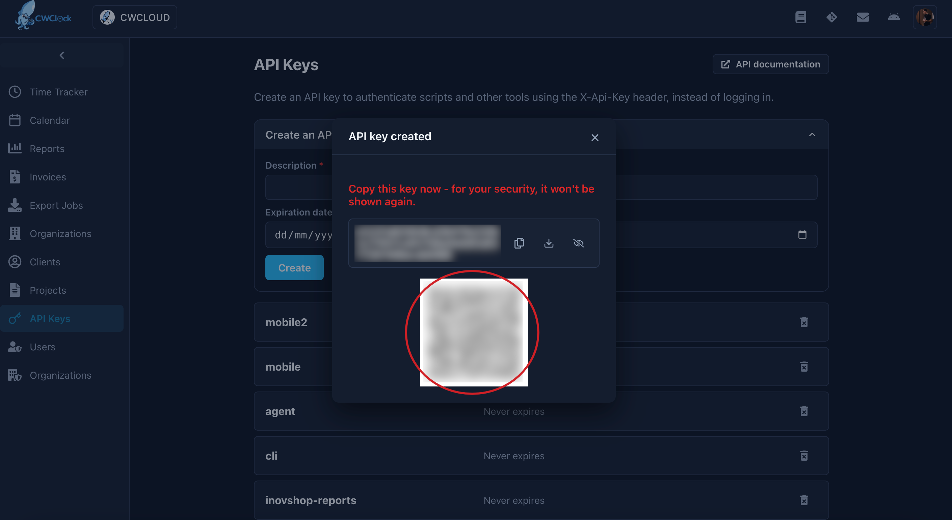Select API Keys in the sidebar
Viewport: 952px width, 520px height.
coord(62,318)
